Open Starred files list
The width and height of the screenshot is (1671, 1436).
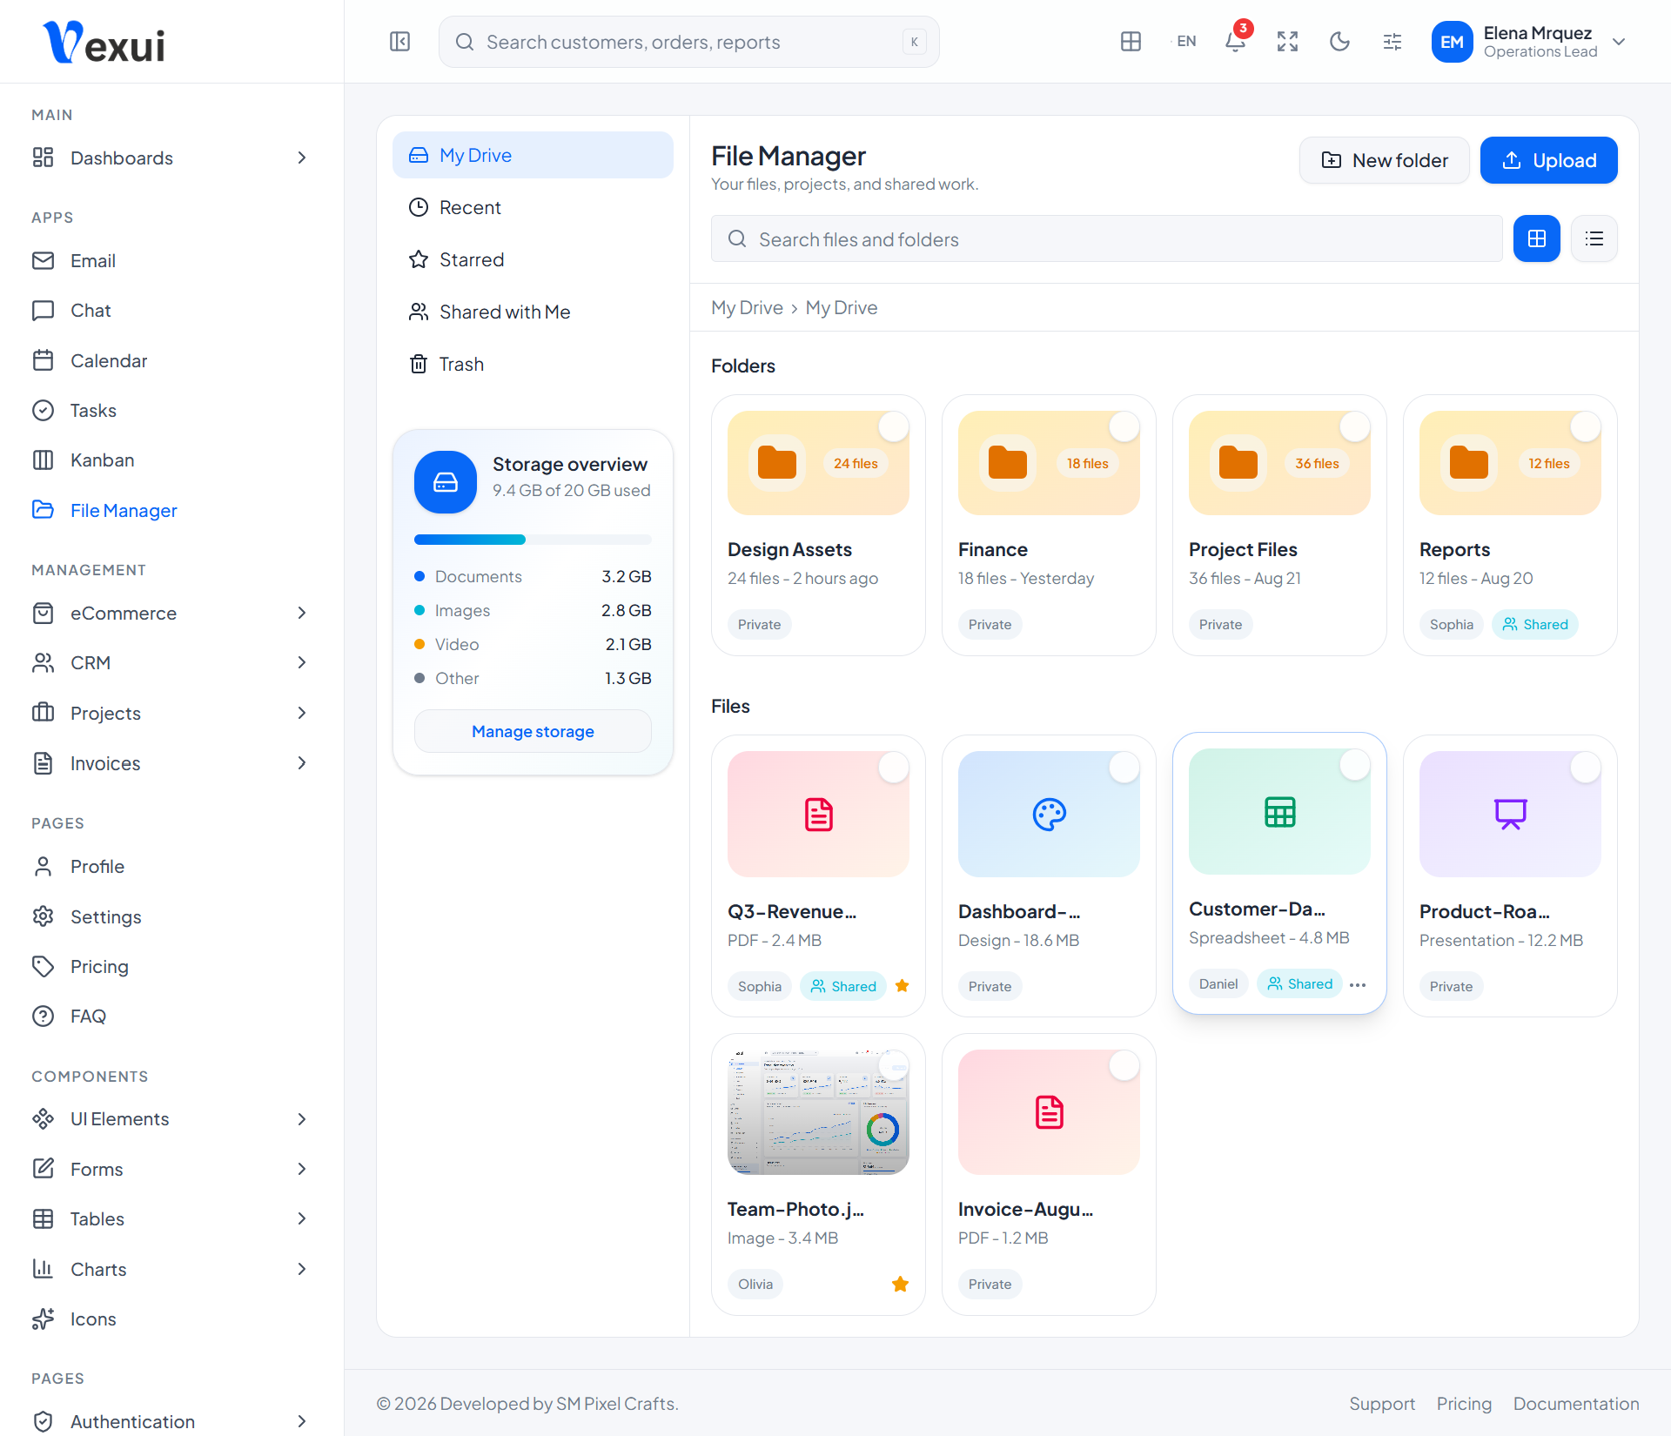(533, 259)
